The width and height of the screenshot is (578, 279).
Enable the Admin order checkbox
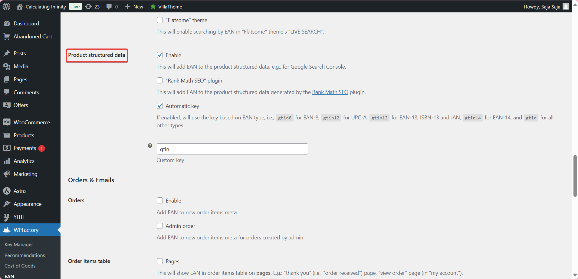(x=160, y=226)
